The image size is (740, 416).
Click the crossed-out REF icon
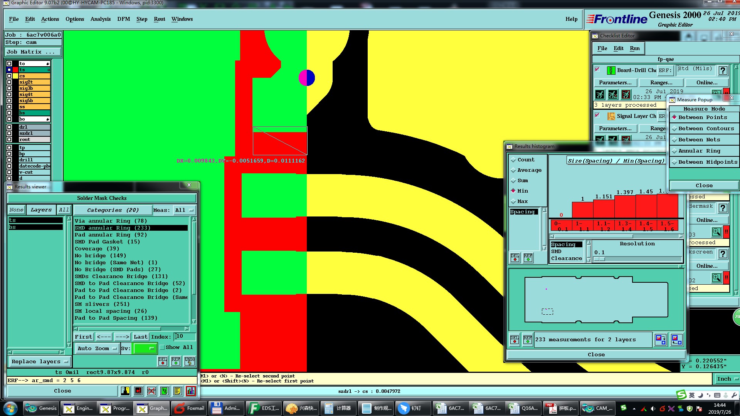[x=151, y=391]
